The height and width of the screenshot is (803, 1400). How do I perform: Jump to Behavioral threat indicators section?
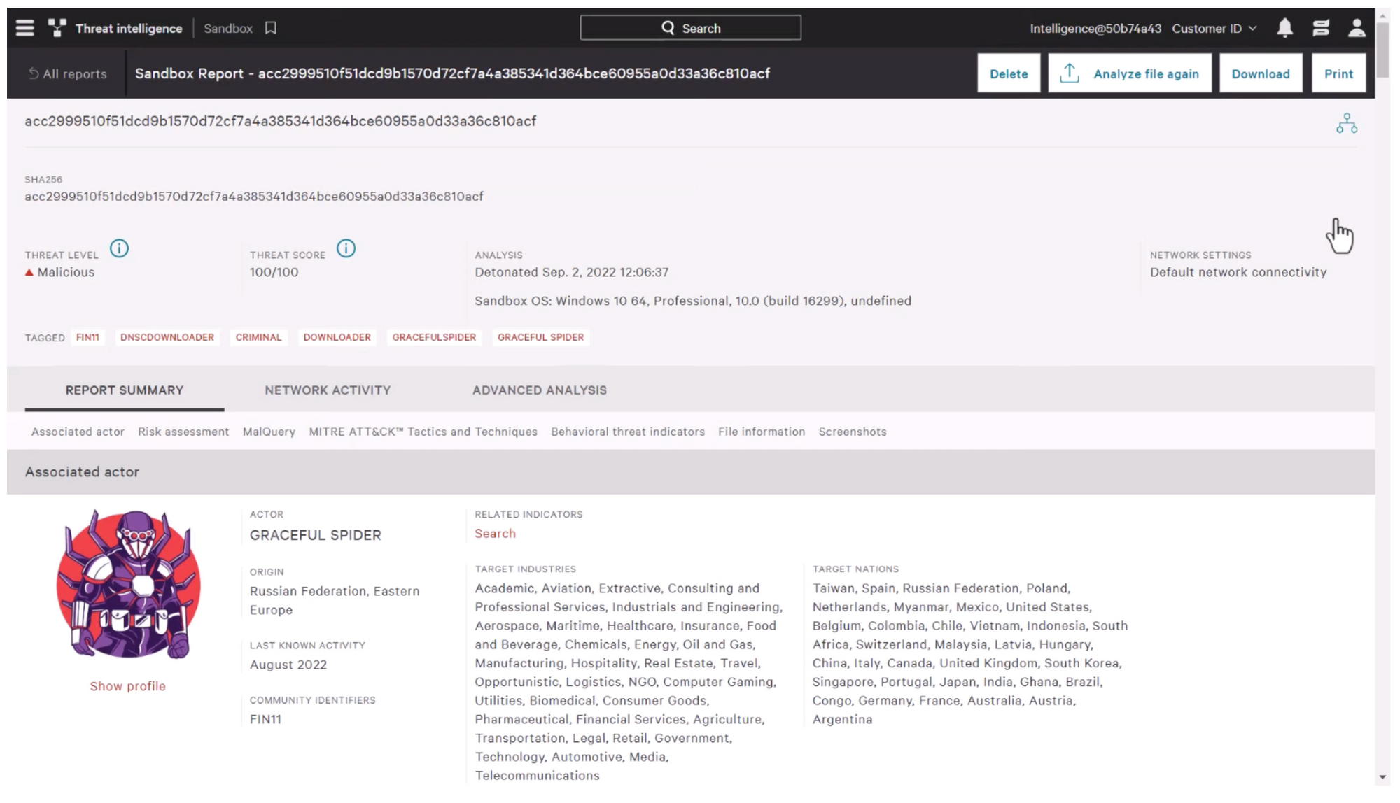click(628, 432)
